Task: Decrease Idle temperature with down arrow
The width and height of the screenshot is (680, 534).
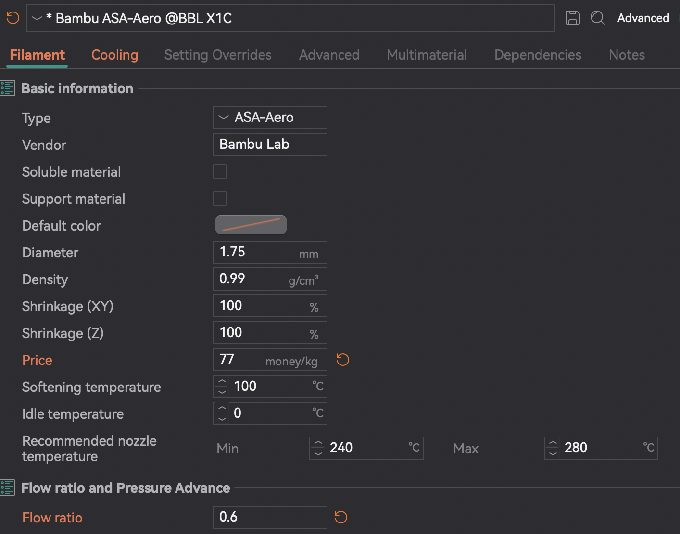Action: point(222,419)
